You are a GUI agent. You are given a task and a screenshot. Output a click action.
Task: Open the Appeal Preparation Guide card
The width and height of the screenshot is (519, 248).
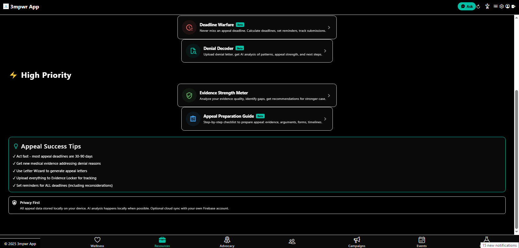pyautogui.click(x=257, y=119)
